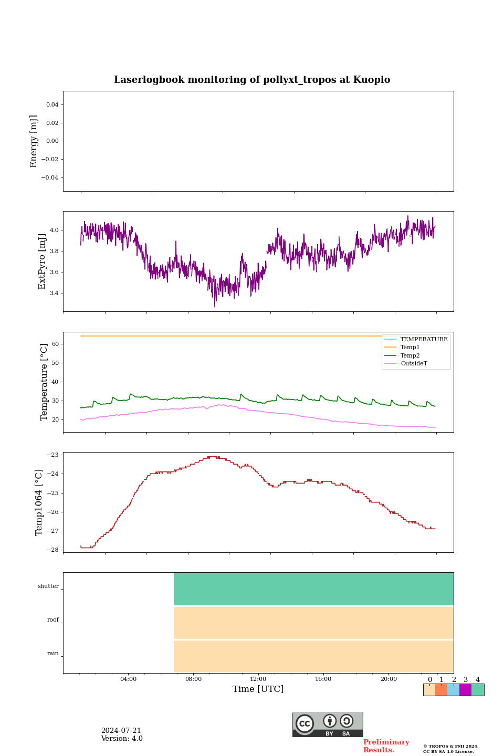Click the 'CC BY SA 4.0 License.' text
This screenshot has width=504, height=756.
(x=448, y=751)
